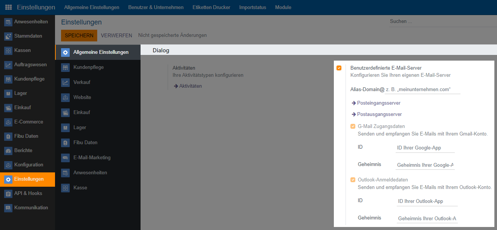This screenshot has width=497, height=230.
Task: Open the apps grid menu icon
Action: [8, 7]
